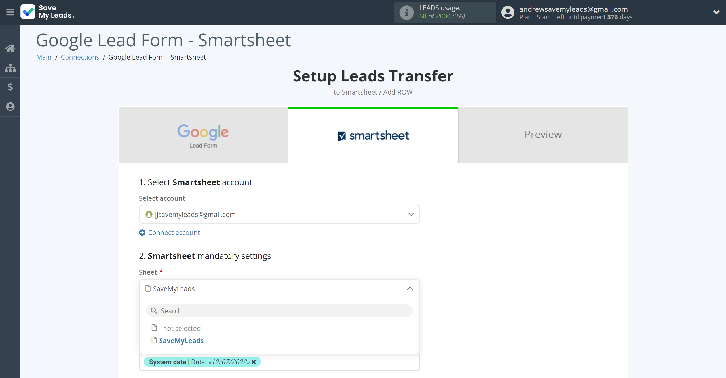Open profile sidebar icon
This screenshot has width=726, height=378.
click(10, 107)
